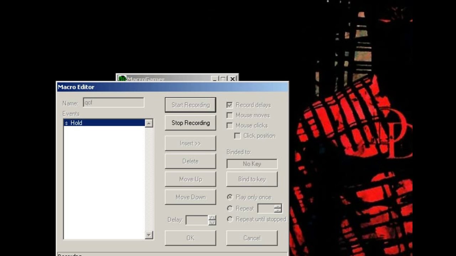456x256 pixels.
Task: Delete the selected event
Action: pos(190,161)
